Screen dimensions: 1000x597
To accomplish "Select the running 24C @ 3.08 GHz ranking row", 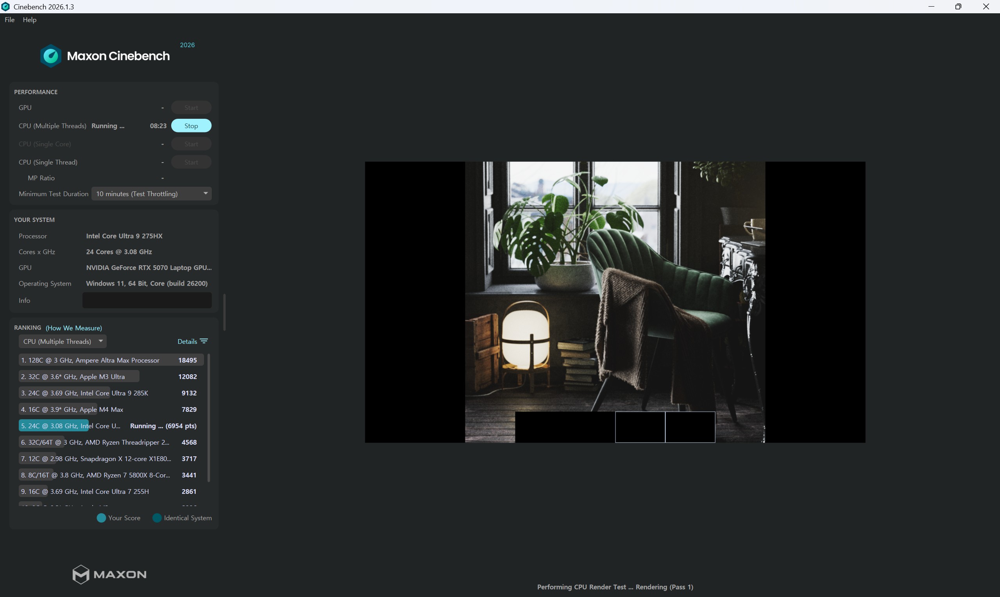I will (111, 425).
